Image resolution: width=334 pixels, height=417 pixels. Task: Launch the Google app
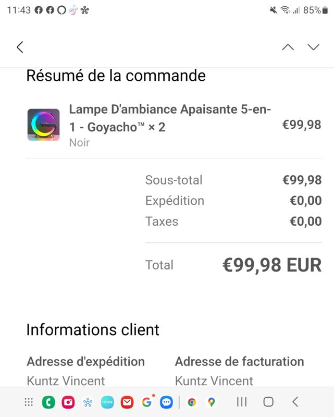click(147, 402)
